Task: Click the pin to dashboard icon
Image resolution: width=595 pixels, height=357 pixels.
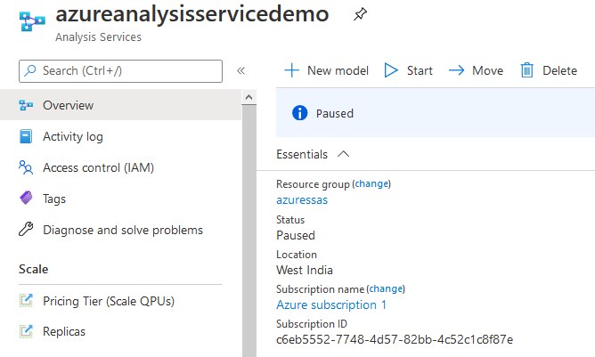Action: [x=360, y=14]
